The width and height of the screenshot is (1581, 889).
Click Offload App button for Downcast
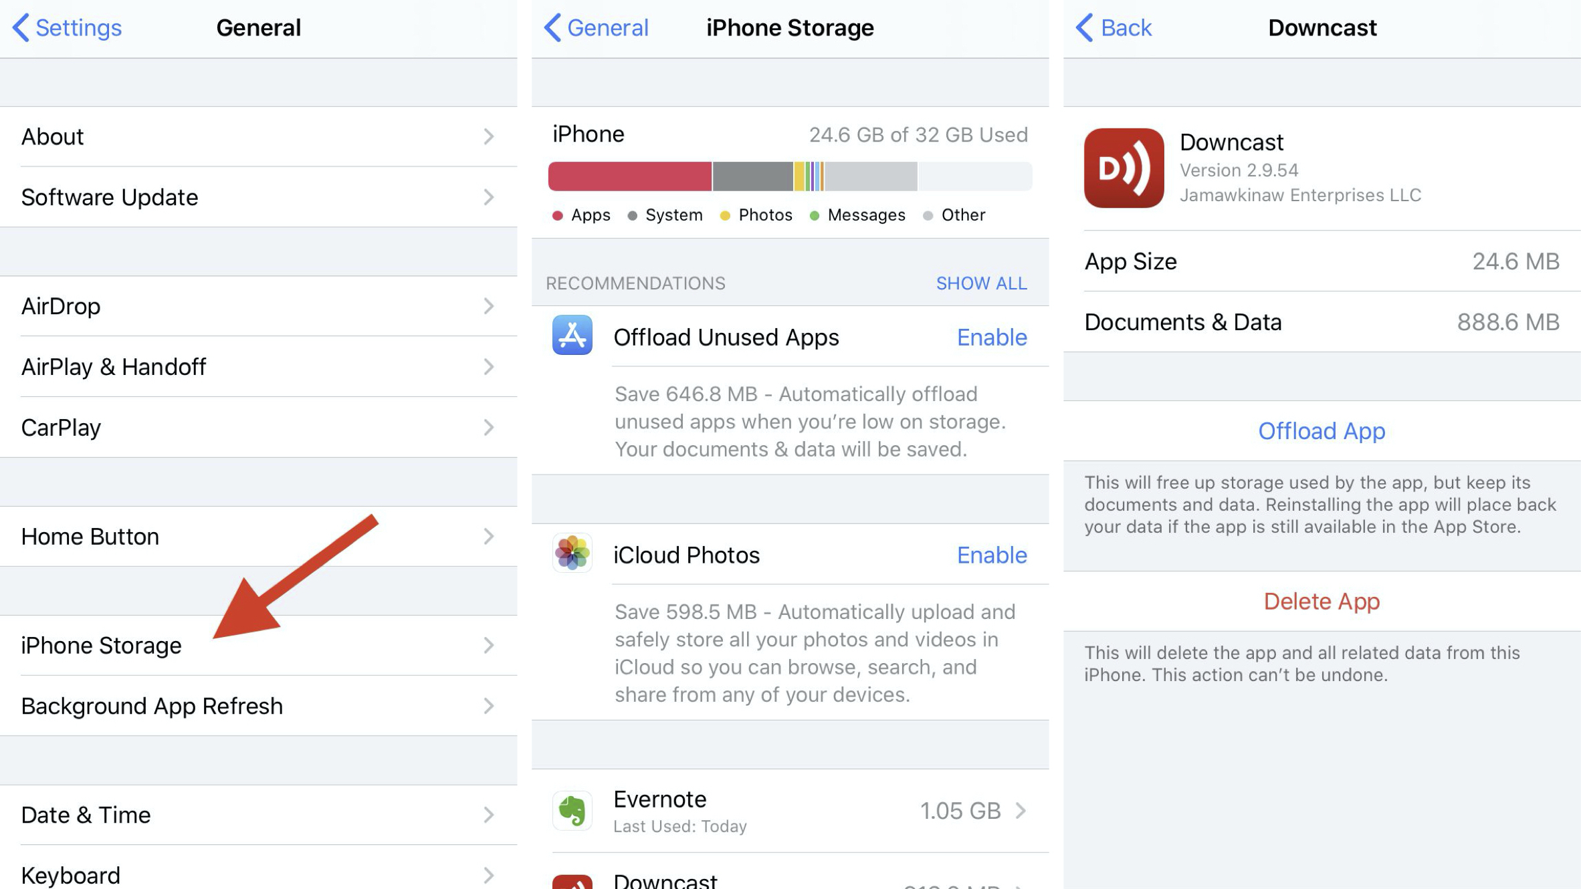click(x=1318, y=431)
